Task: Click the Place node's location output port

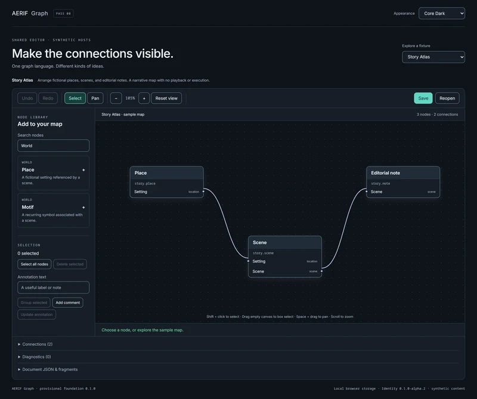Action: (203, 191)
